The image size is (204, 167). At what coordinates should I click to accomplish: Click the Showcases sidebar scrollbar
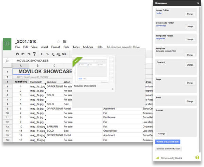(x=200, y=80)
